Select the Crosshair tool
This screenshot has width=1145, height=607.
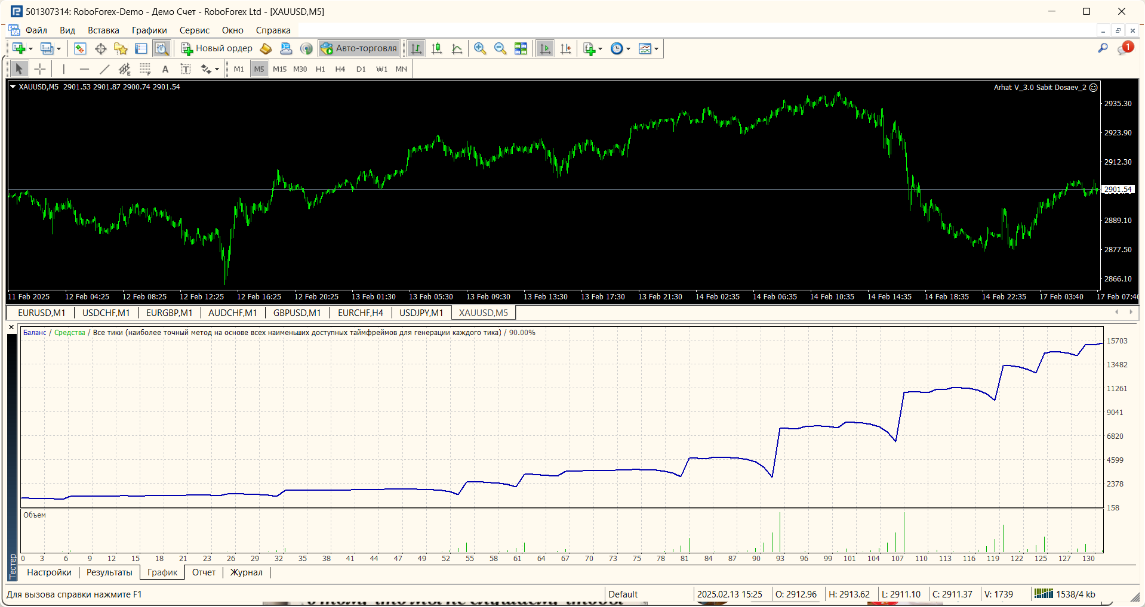pyautogui.click(x=40, y=69)
